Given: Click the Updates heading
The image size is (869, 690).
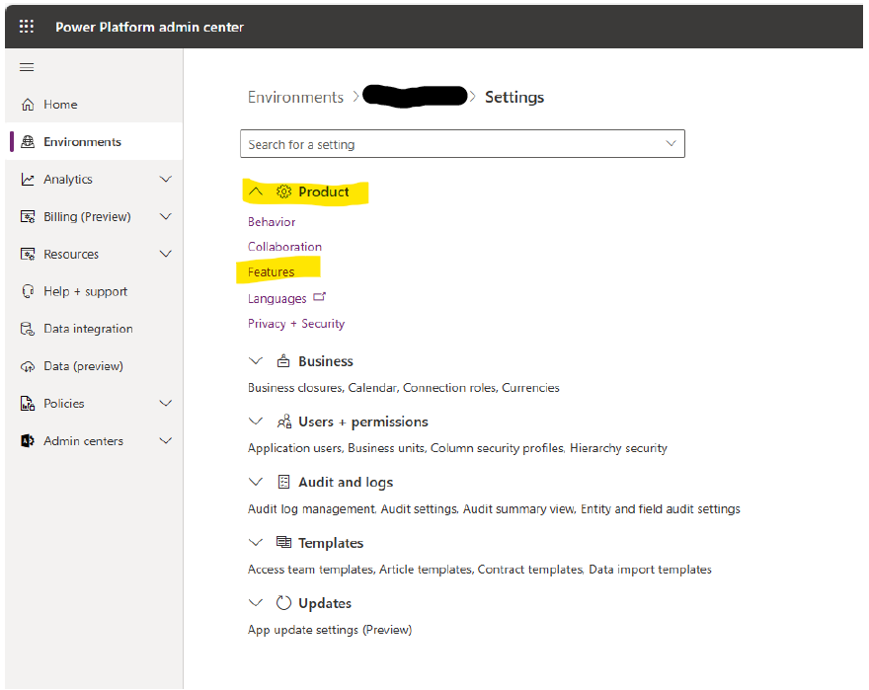Looking at the screenshot, I should point(325,603).
